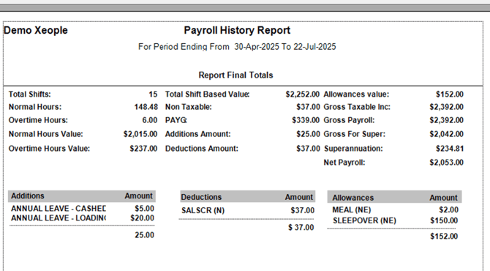Click the 'Gross For Super:' label
Image resolution: width=490 pixels, height=271 pixels.
[355, 134]
